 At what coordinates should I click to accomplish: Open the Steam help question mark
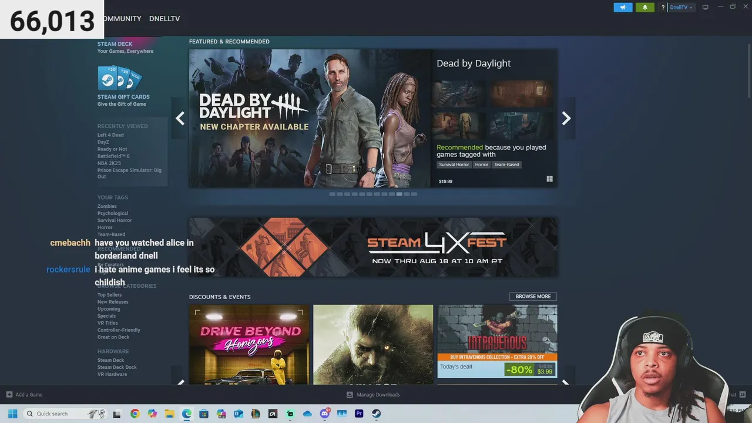663,8
